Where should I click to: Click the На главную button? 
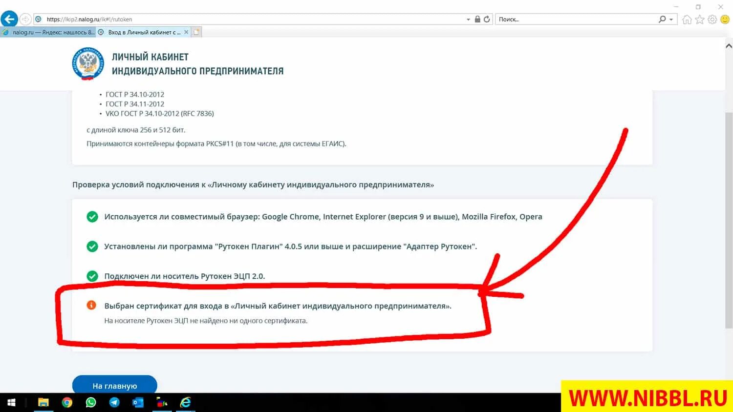click(x=115, y=386)
